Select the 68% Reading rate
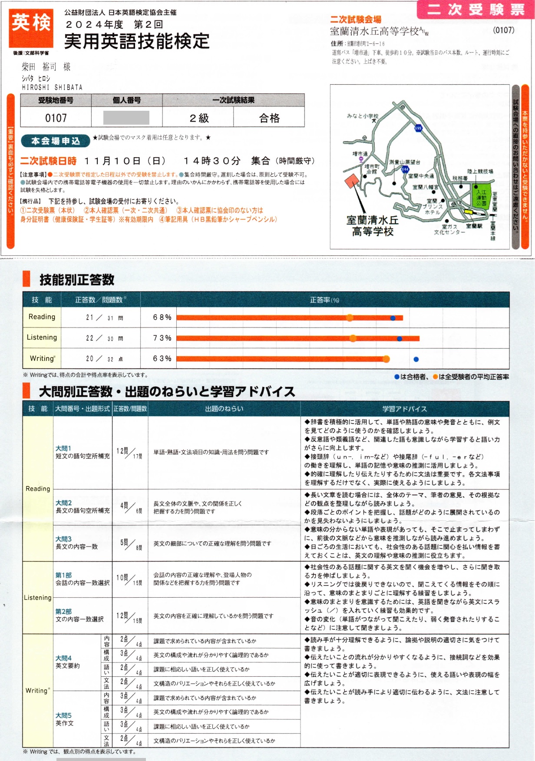This screenshot has height=761, width=535. [162, 318]
